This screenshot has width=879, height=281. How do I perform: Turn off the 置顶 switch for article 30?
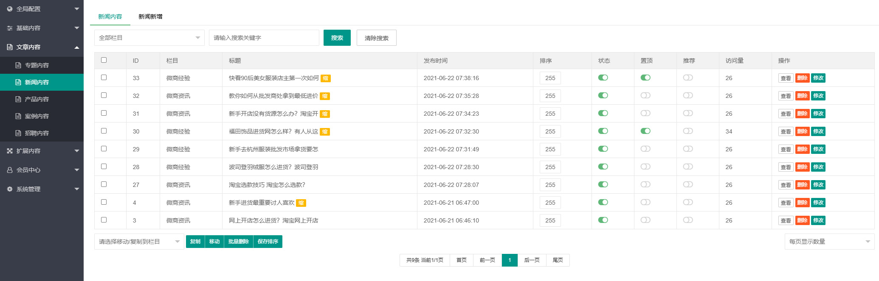pyautogui.click(x=645, y=131)
